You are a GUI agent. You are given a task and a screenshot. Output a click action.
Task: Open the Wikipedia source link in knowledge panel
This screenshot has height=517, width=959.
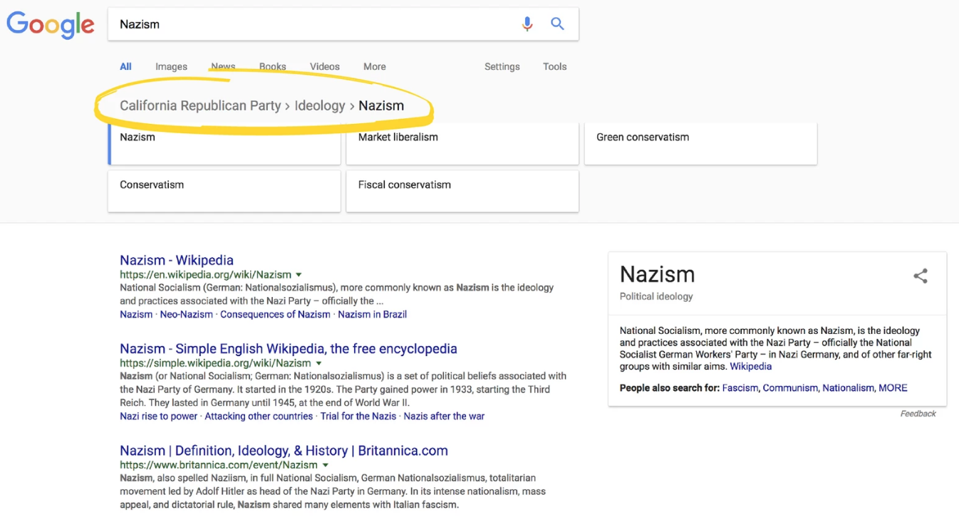coord(750,367)
